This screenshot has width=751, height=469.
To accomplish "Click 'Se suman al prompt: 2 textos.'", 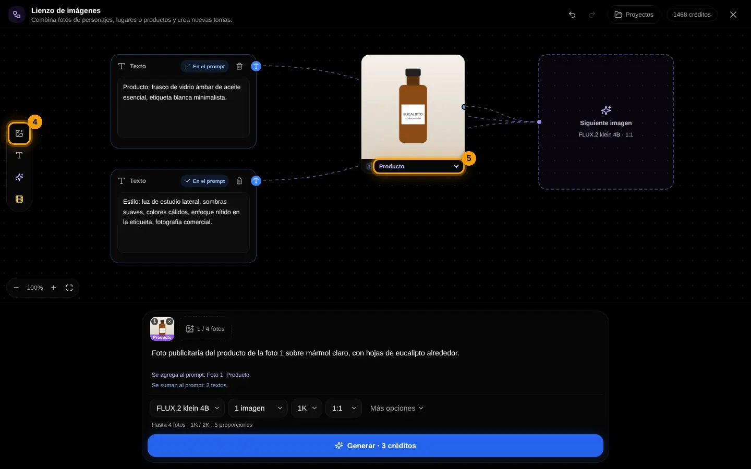I will [x=190, y=385].
